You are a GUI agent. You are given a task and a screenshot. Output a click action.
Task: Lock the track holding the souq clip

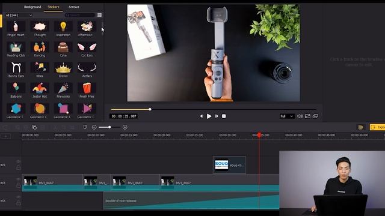point(19,168)
